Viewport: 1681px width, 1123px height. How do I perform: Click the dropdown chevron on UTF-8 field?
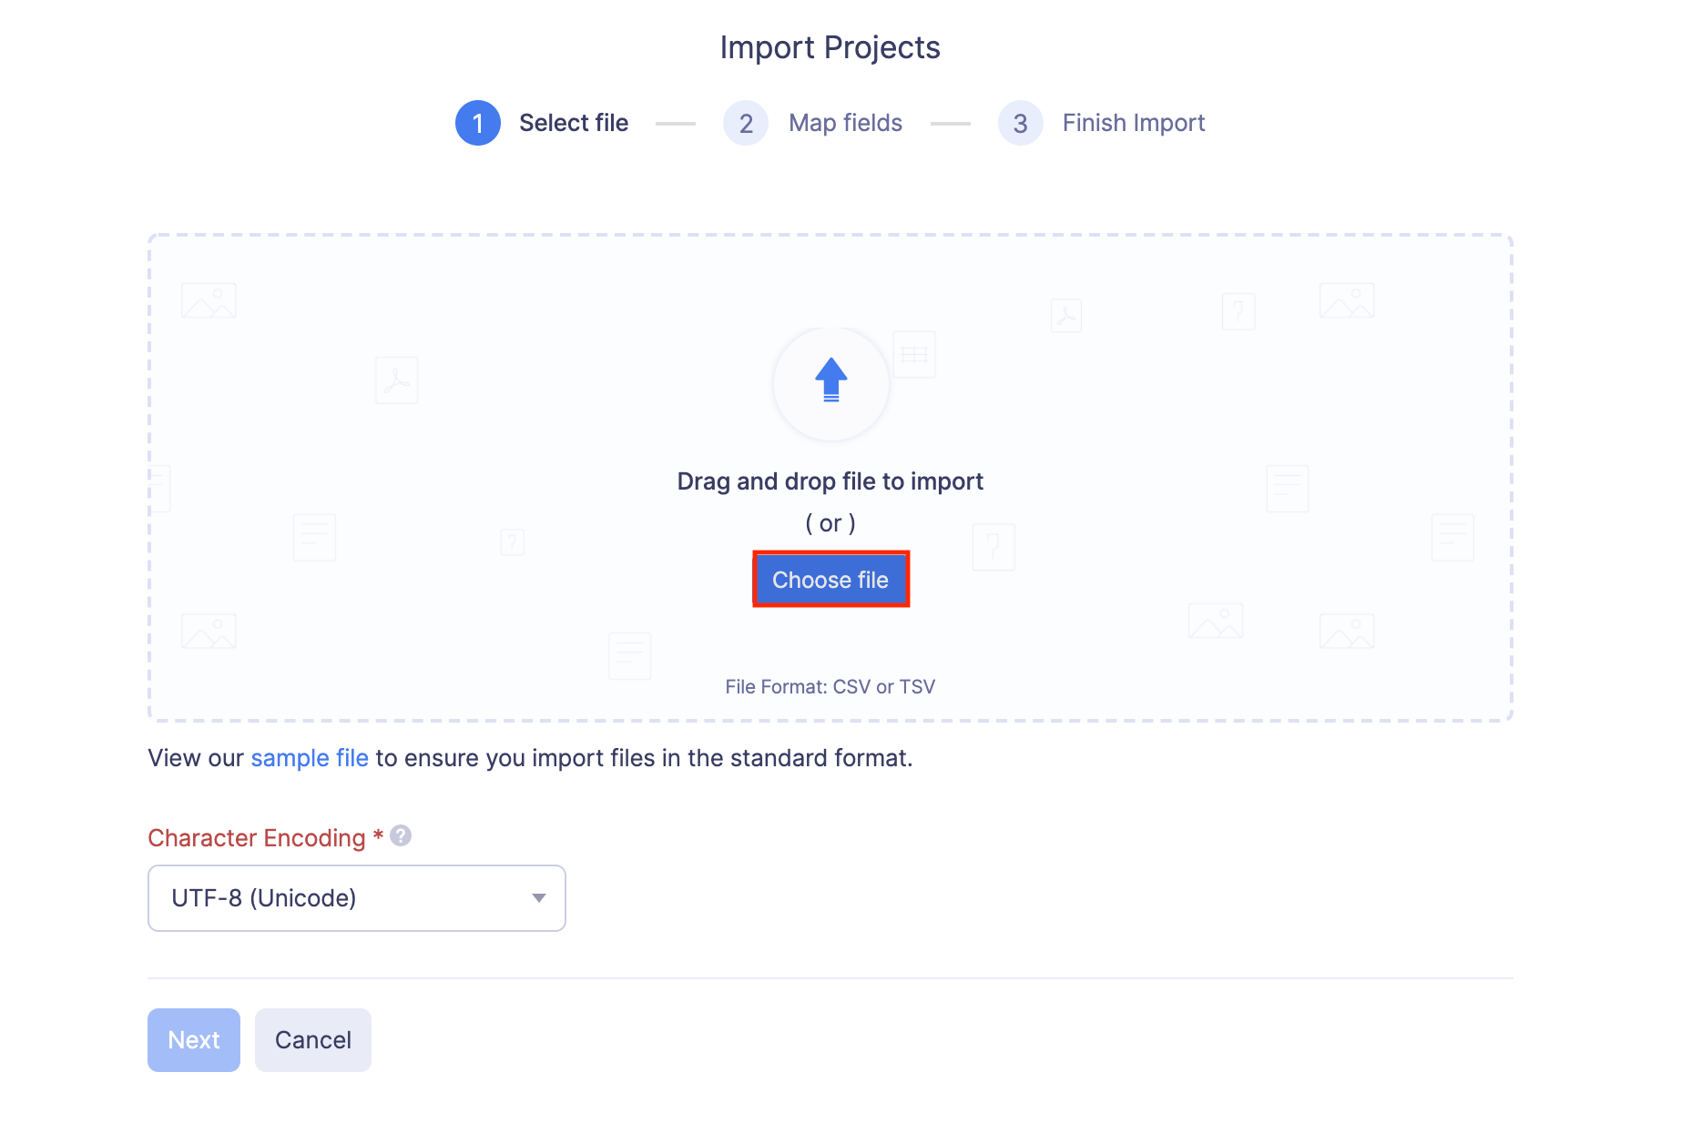point(538,898)
